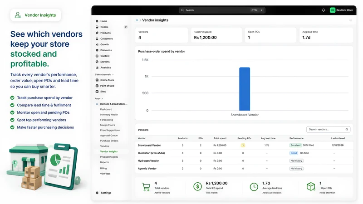Select the Customers person icon
The height and width of the screenshot is (204, 363).
click(x=97, y=39)
